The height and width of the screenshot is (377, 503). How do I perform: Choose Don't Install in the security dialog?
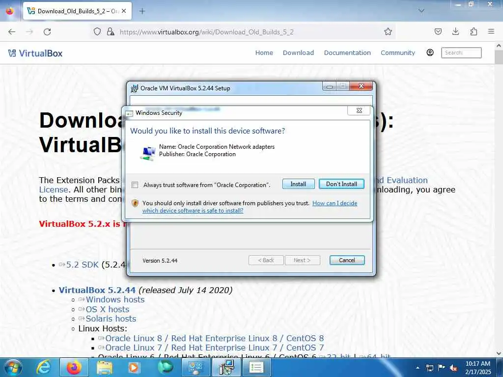[x=341, y=184]
